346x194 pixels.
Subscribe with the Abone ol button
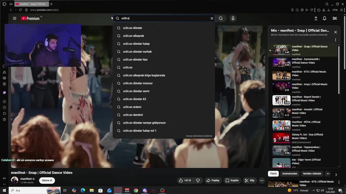[x=47, y=181]
